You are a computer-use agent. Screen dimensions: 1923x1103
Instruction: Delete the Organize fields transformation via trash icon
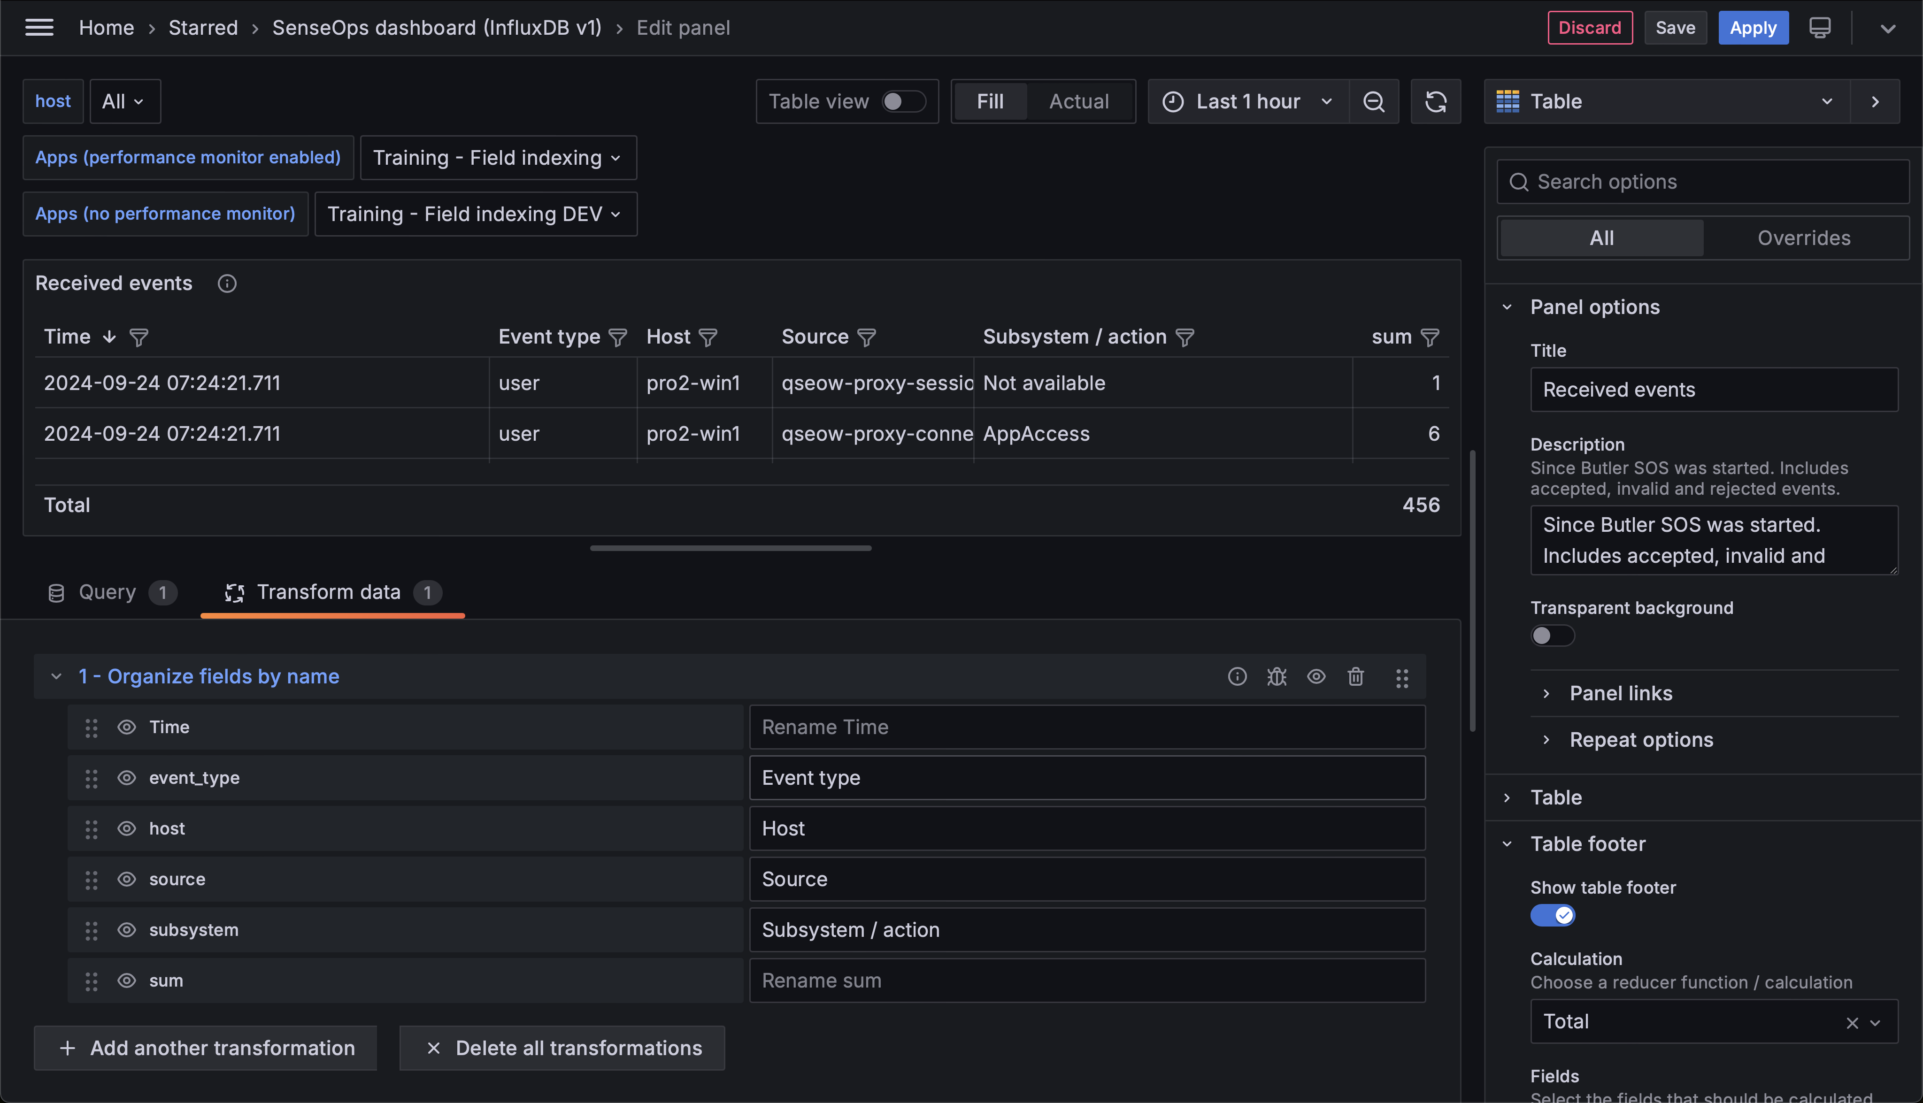[1355, 676]
